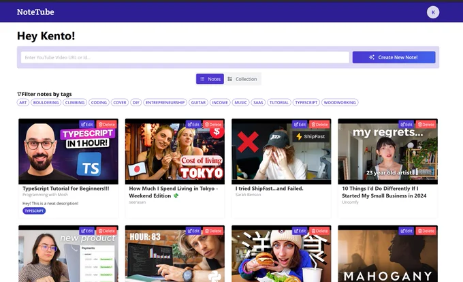463x282 pixels.
Task: Click the Create New Note! button
Action: click(394, 57)
